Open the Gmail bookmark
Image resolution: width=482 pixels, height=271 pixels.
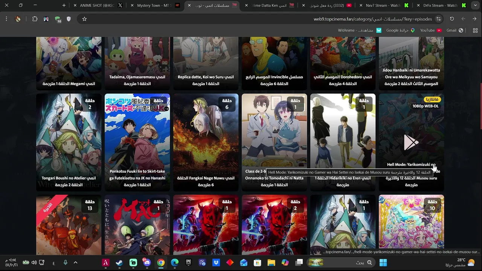coord(455,30)
